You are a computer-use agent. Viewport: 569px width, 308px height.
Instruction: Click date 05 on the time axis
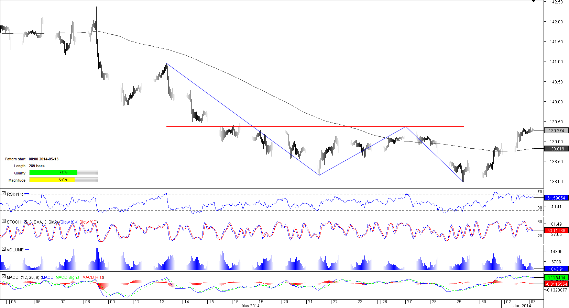pos(13,302)
